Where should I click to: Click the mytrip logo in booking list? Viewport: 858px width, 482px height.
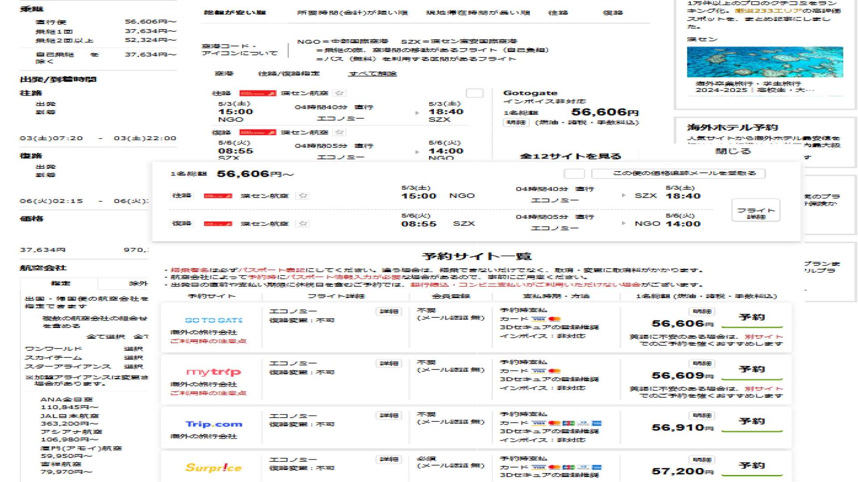tap(214, 372)
